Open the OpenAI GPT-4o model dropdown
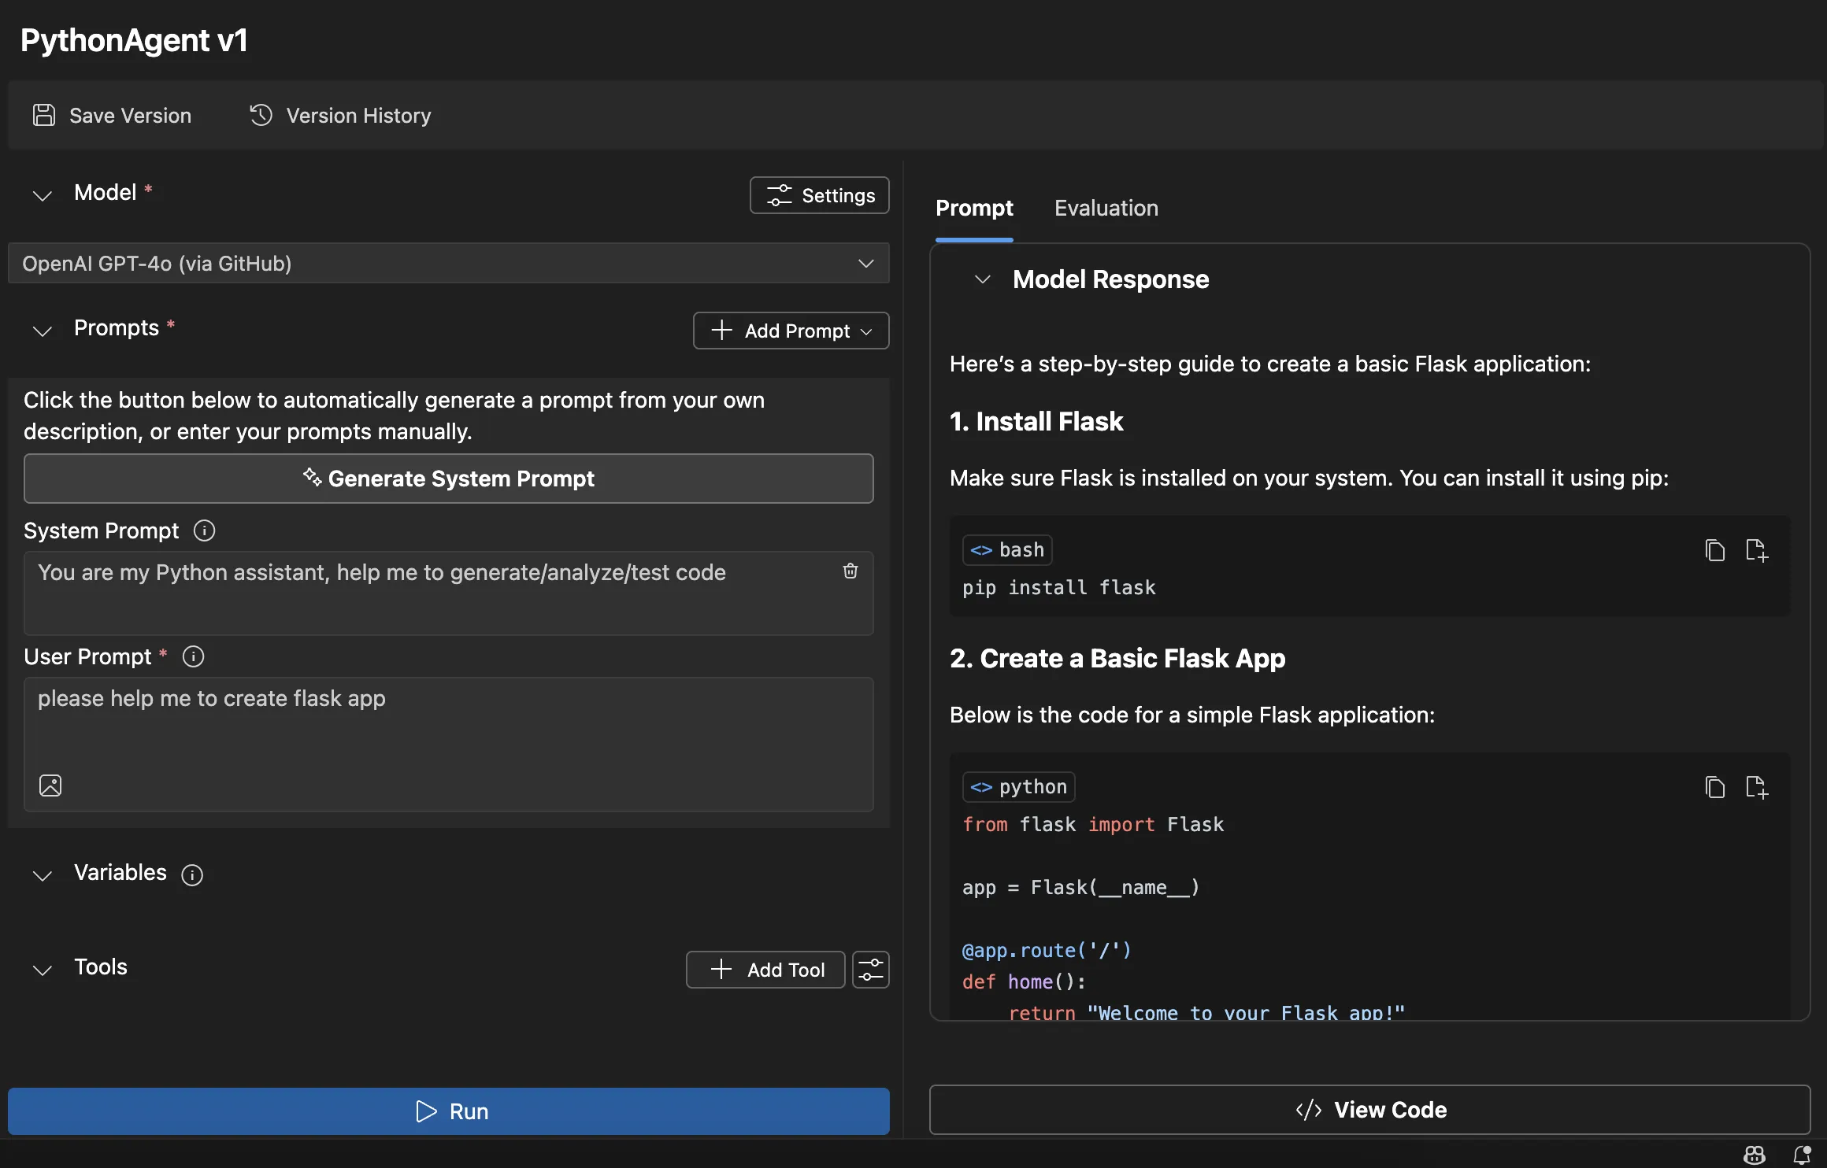 [448, 263]
